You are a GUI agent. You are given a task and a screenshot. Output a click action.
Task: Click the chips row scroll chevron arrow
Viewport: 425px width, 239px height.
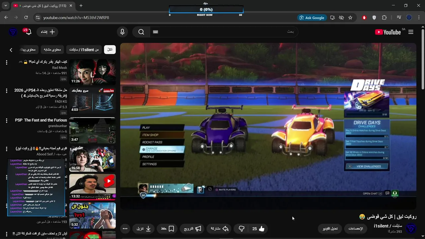click(11, 50)
